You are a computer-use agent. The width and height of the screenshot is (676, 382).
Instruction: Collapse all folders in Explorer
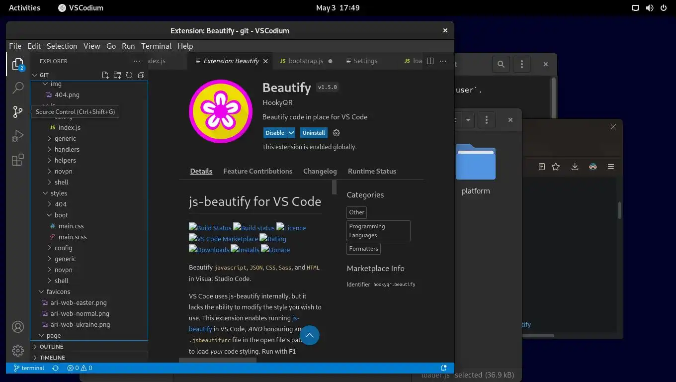click(x=141, y=75)
